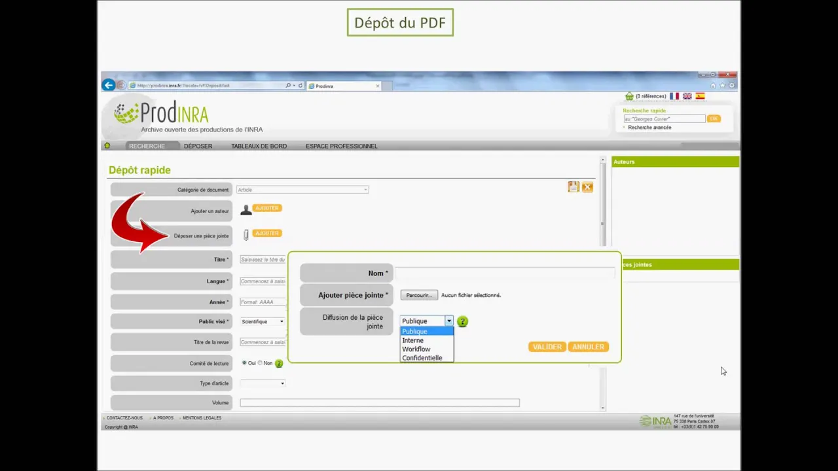This screenshot has height=471, width=838.
Task: Click the form scrollbar down arrow
Action: 603,408
